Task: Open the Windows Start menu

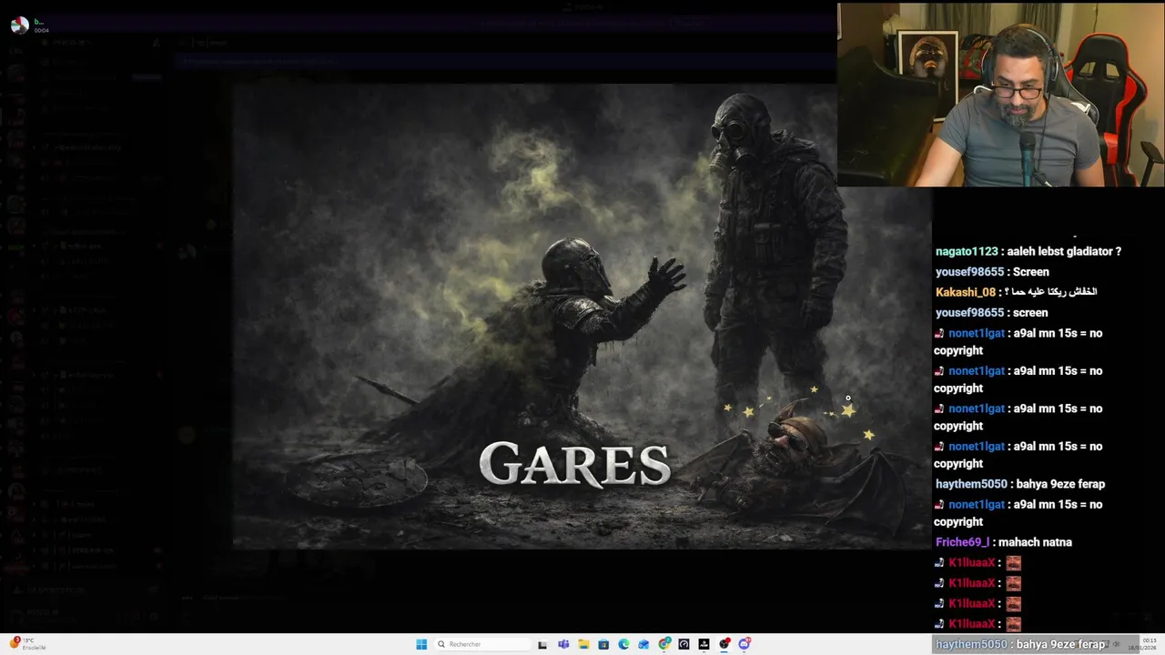Action: point(421,644)
